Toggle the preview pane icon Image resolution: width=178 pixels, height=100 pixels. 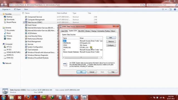tap(170, 9)
